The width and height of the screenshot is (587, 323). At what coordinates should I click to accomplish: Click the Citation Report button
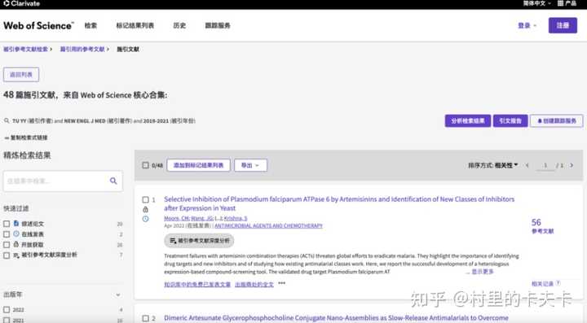click(510, 120)
